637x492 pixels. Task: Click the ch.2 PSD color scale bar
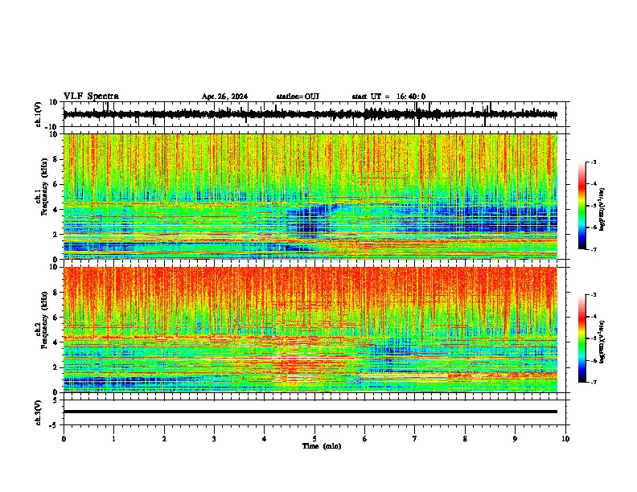[582, 338]
